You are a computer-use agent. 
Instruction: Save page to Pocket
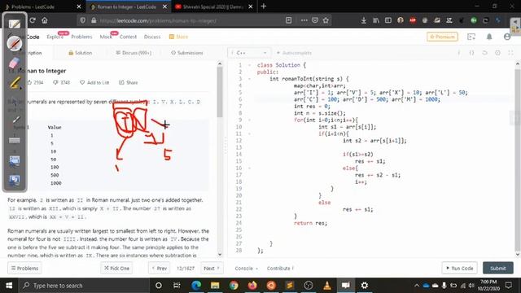pyautogui.click(x=315, y=20)
